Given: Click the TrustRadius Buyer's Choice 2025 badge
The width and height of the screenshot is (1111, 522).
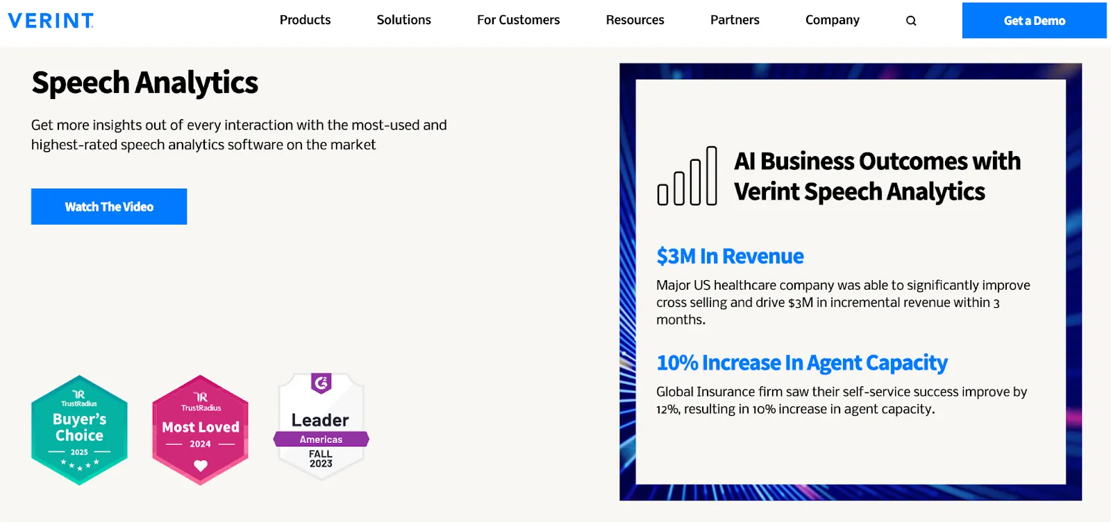Looking at the screenshot, I should point(80,430).
